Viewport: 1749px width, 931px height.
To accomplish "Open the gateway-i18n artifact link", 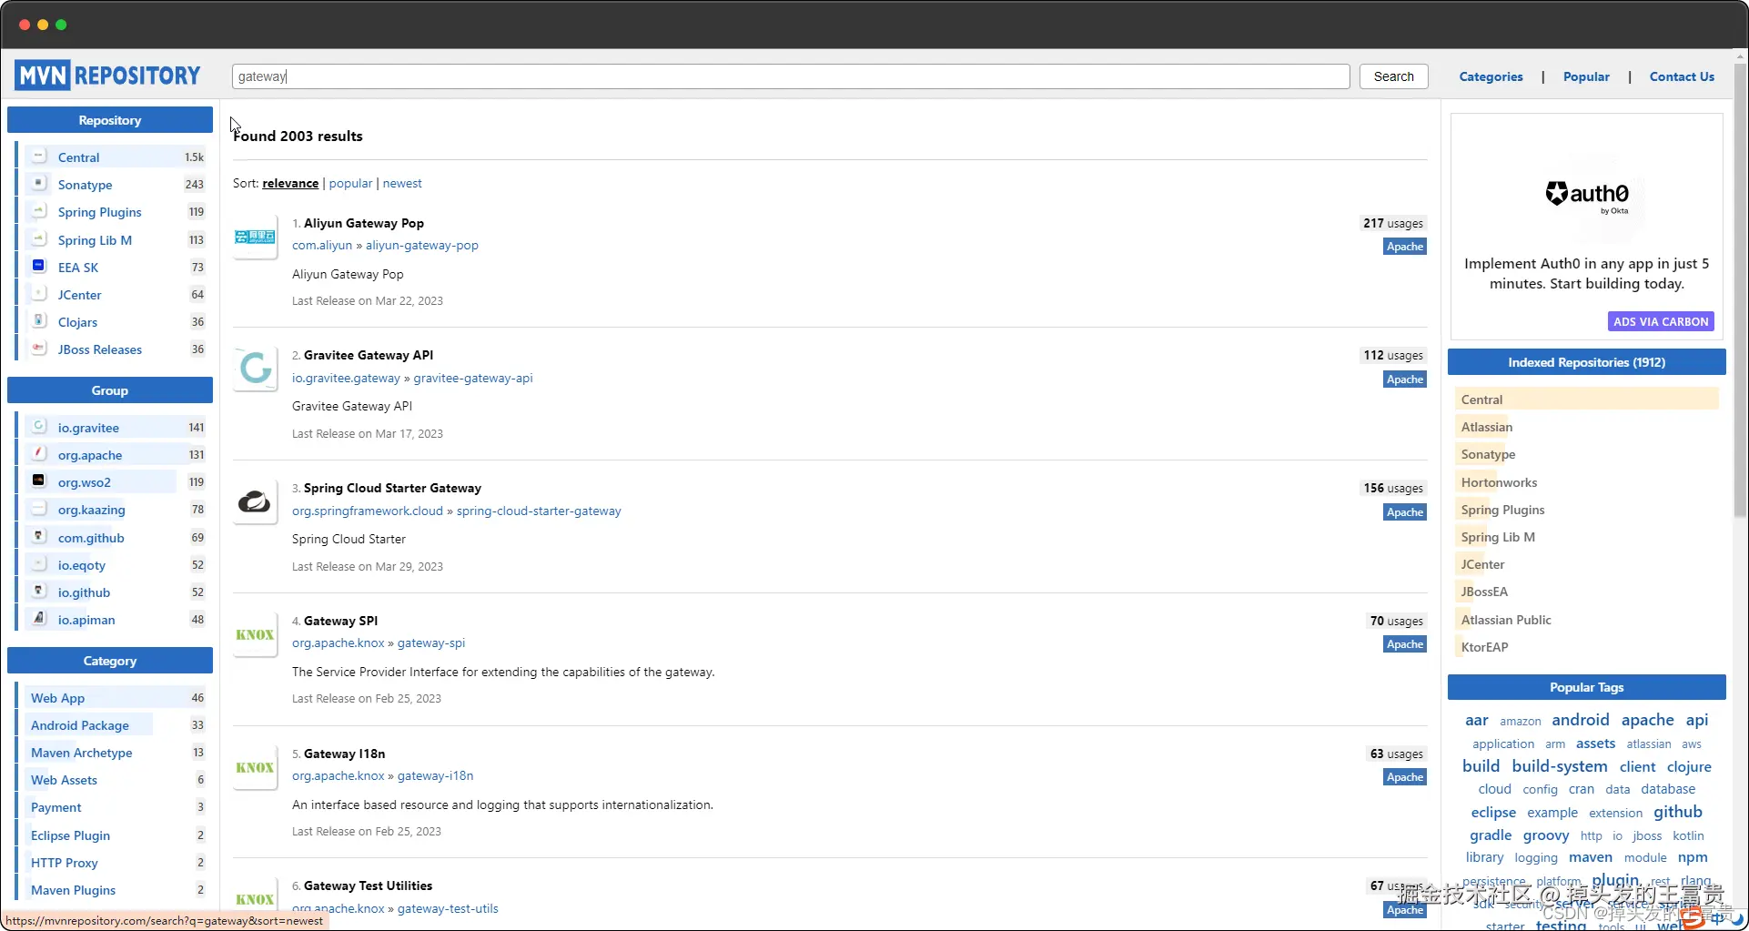I will [x=435, y=775].
